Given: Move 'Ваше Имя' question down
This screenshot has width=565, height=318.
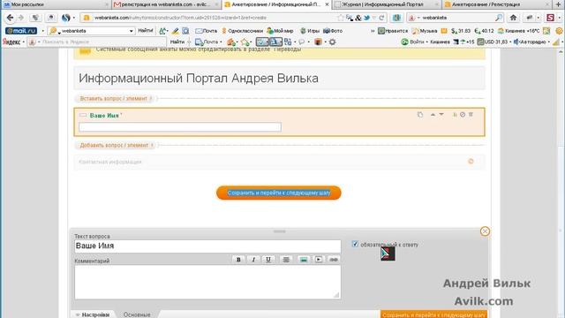Looking at the screenshot, I should tap(441, 115).
